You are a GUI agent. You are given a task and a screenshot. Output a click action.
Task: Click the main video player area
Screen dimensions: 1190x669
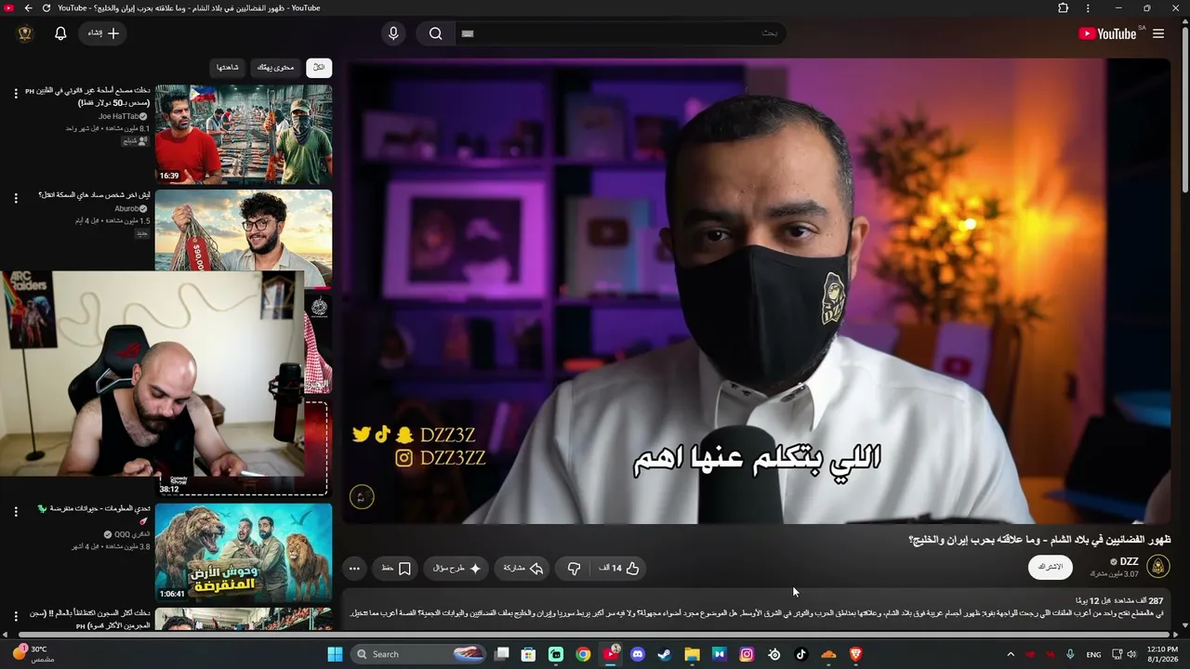tap(757, 291)
